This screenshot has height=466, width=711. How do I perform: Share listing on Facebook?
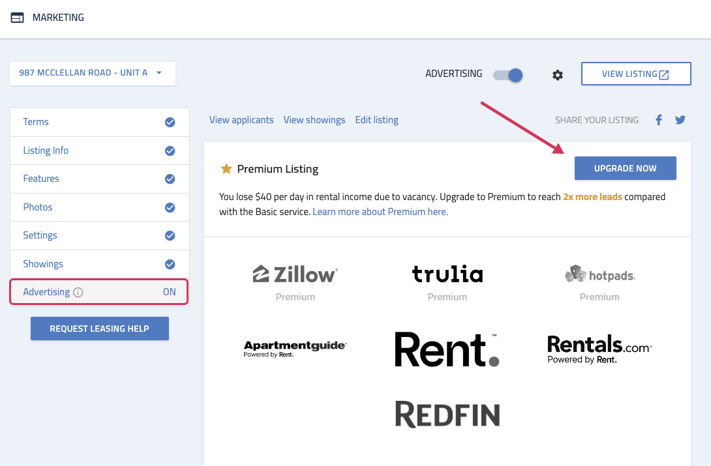pyautogui.click(x=659, y=120)
